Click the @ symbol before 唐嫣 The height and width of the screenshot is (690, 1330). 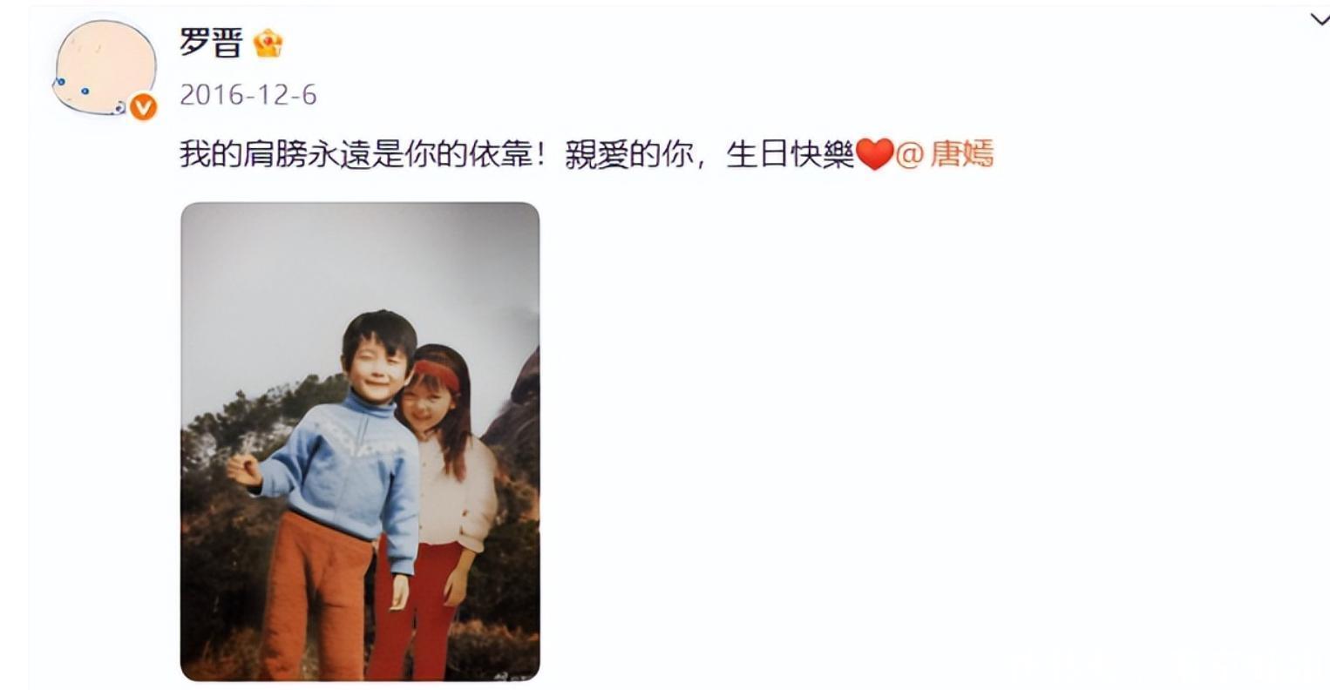tap(909, 155)
